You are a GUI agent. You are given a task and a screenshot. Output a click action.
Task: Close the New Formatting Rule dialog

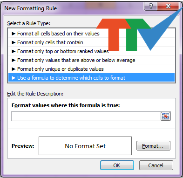point(168,6)
